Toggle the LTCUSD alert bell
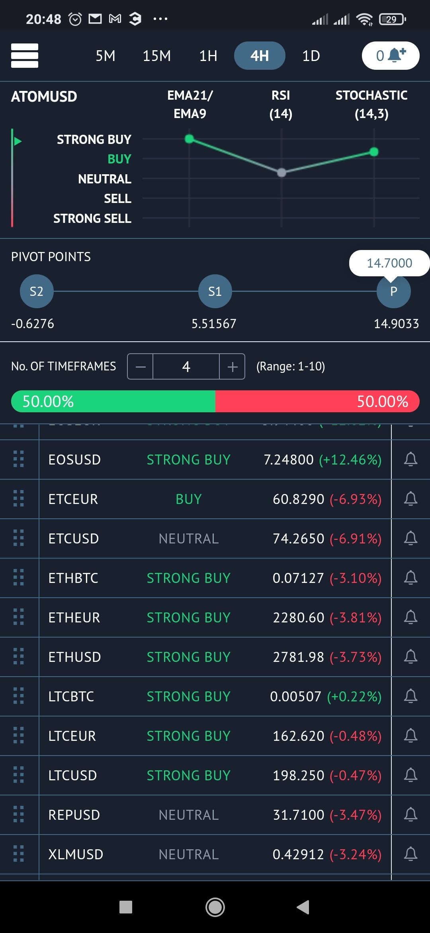This screenshot has height=933, width=430. click(x=410, y=775)
